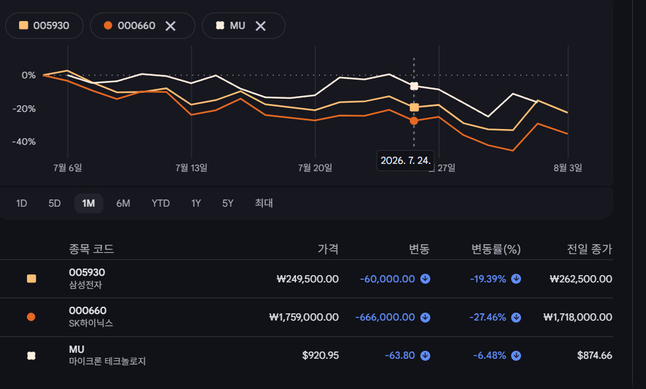The height and width of the screenshot is (389, 646).
Task: Click the yellow square in the 005930 chip
Action: click(24, 25)
